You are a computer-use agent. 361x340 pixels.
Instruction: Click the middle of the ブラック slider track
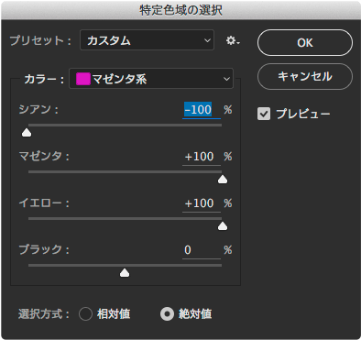pyautogui.click(x=125, y=266)
